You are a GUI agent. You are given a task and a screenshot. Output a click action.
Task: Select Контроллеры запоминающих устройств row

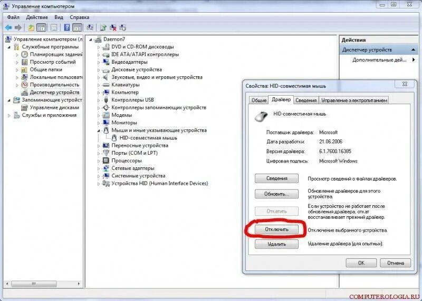point(159,108)
